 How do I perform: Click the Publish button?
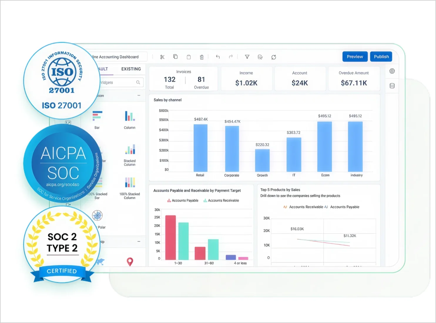coord(381,56)
